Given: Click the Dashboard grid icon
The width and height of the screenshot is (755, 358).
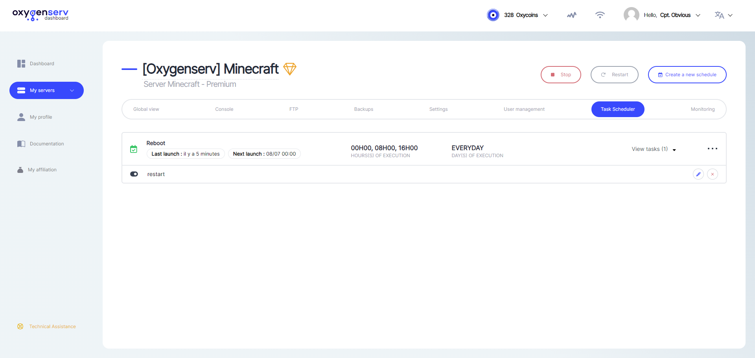Looking at the screenshot, I should [x=21, y=64].
